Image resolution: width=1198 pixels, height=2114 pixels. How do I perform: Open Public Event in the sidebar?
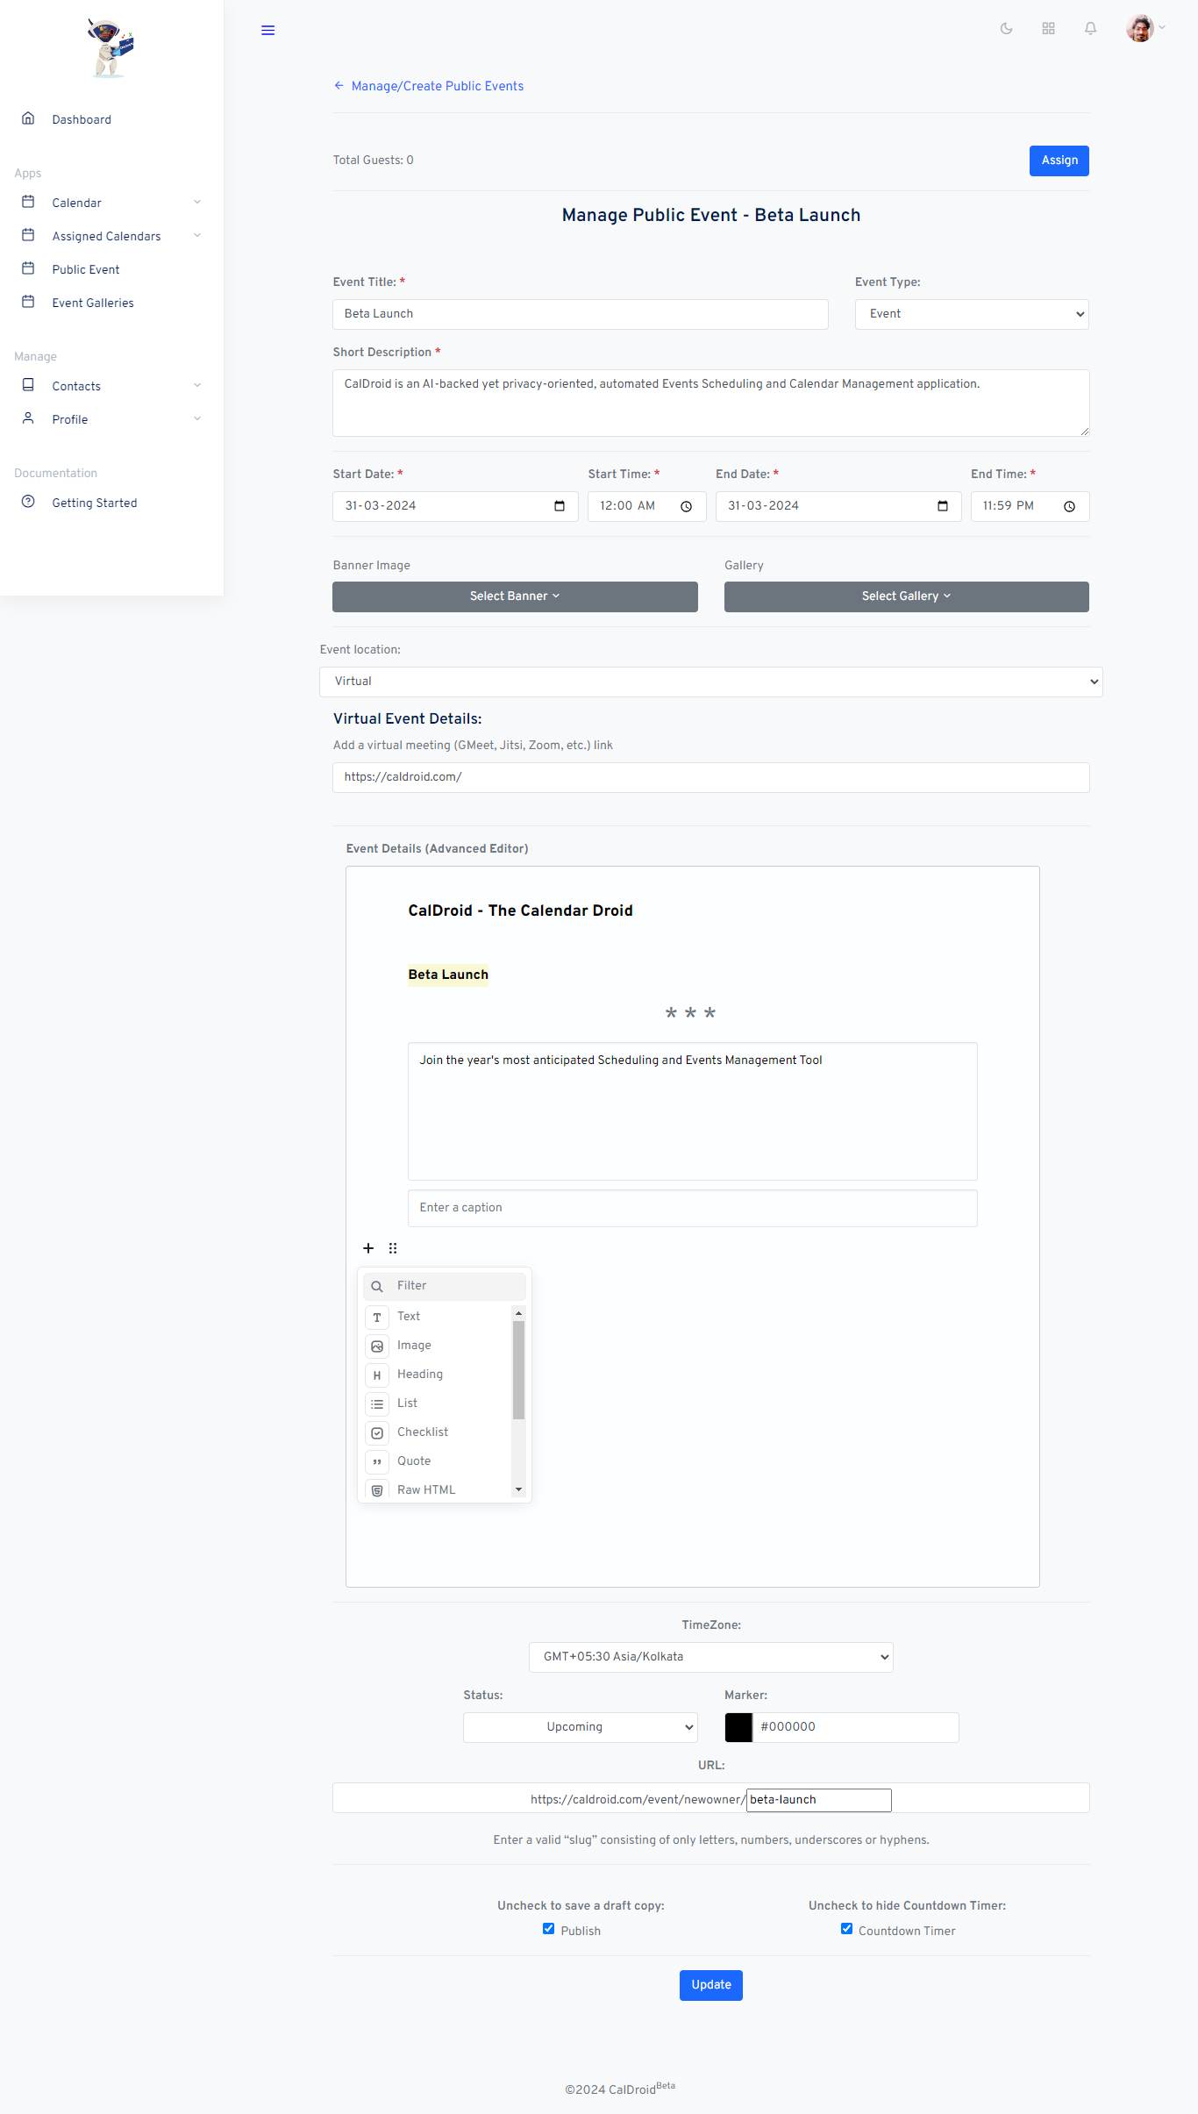tap(86, 269)
